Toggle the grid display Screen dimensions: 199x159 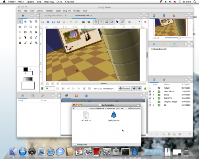(x=129, y=22)
